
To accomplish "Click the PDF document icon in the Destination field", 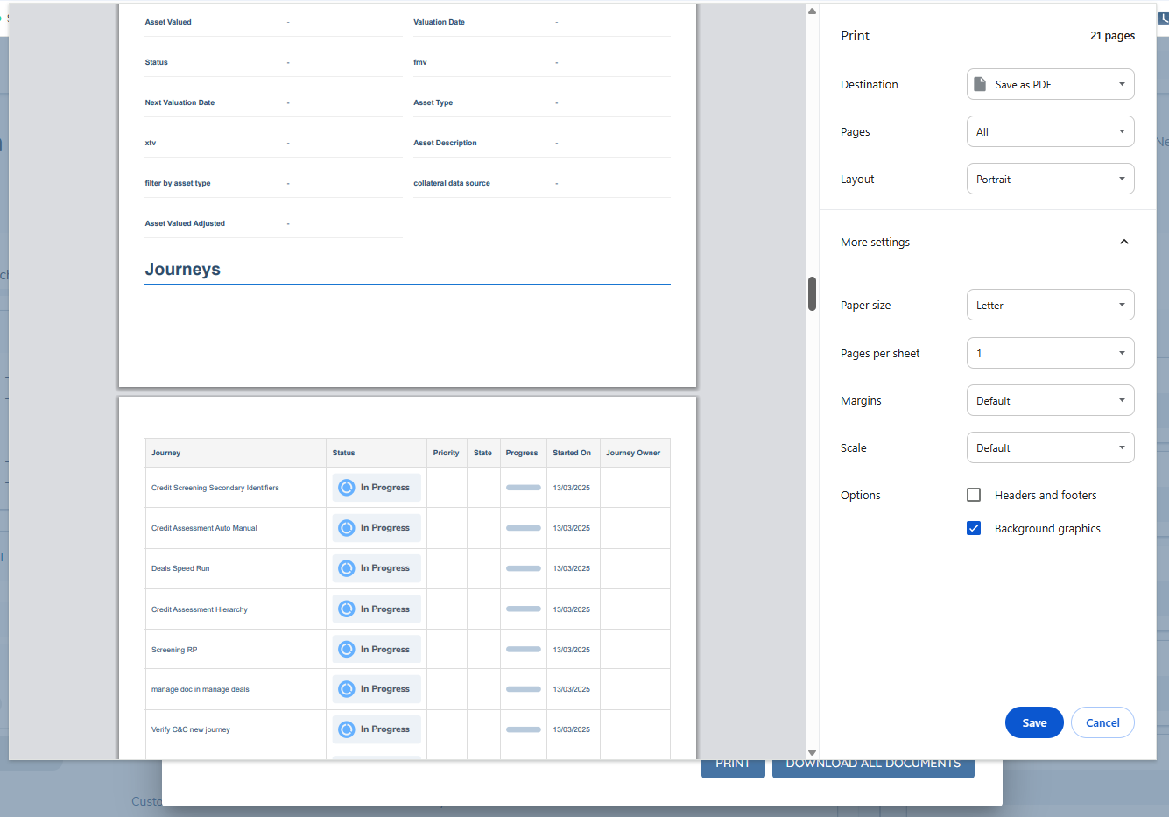I will coord(978,83).
